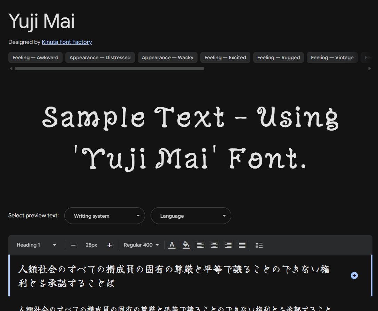
Task: Click the tags scroll right arrow
Action: (x=370, y=69)
